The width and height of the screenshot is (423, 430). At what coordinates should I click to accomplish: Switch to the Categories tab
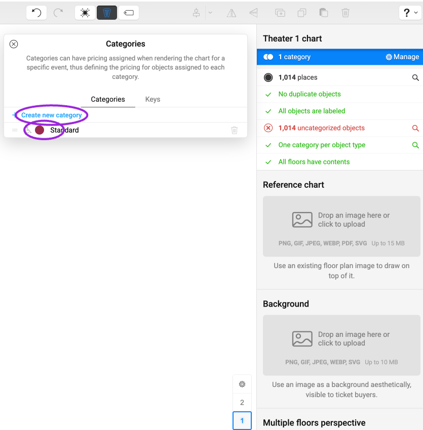pos(108,99)
